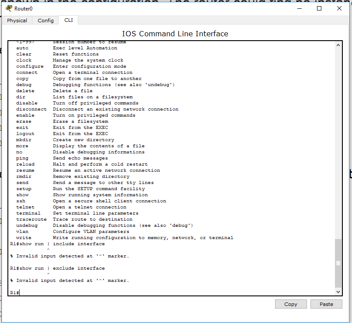352x323 pixels.
Task: Click the terminal scrollbar up arrow
Action: (338, 45)
